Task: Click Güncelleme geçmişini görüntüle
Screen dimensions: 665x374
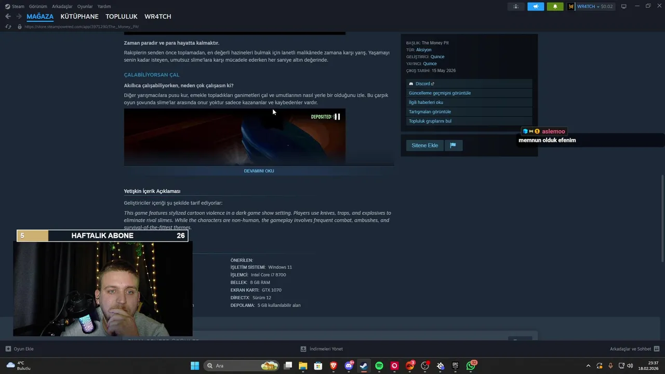Action: click(x=469, y=93)
